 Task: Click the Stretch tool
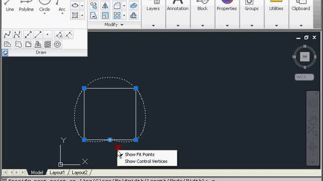pos(94,16)
